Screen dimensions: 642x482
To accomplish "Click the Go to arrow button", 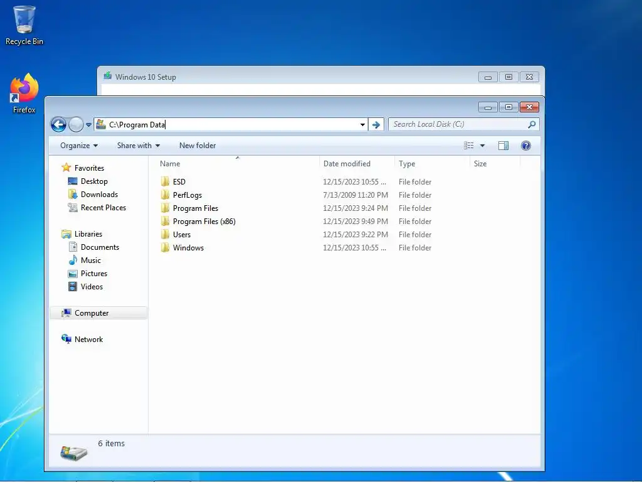I will 376,125.
